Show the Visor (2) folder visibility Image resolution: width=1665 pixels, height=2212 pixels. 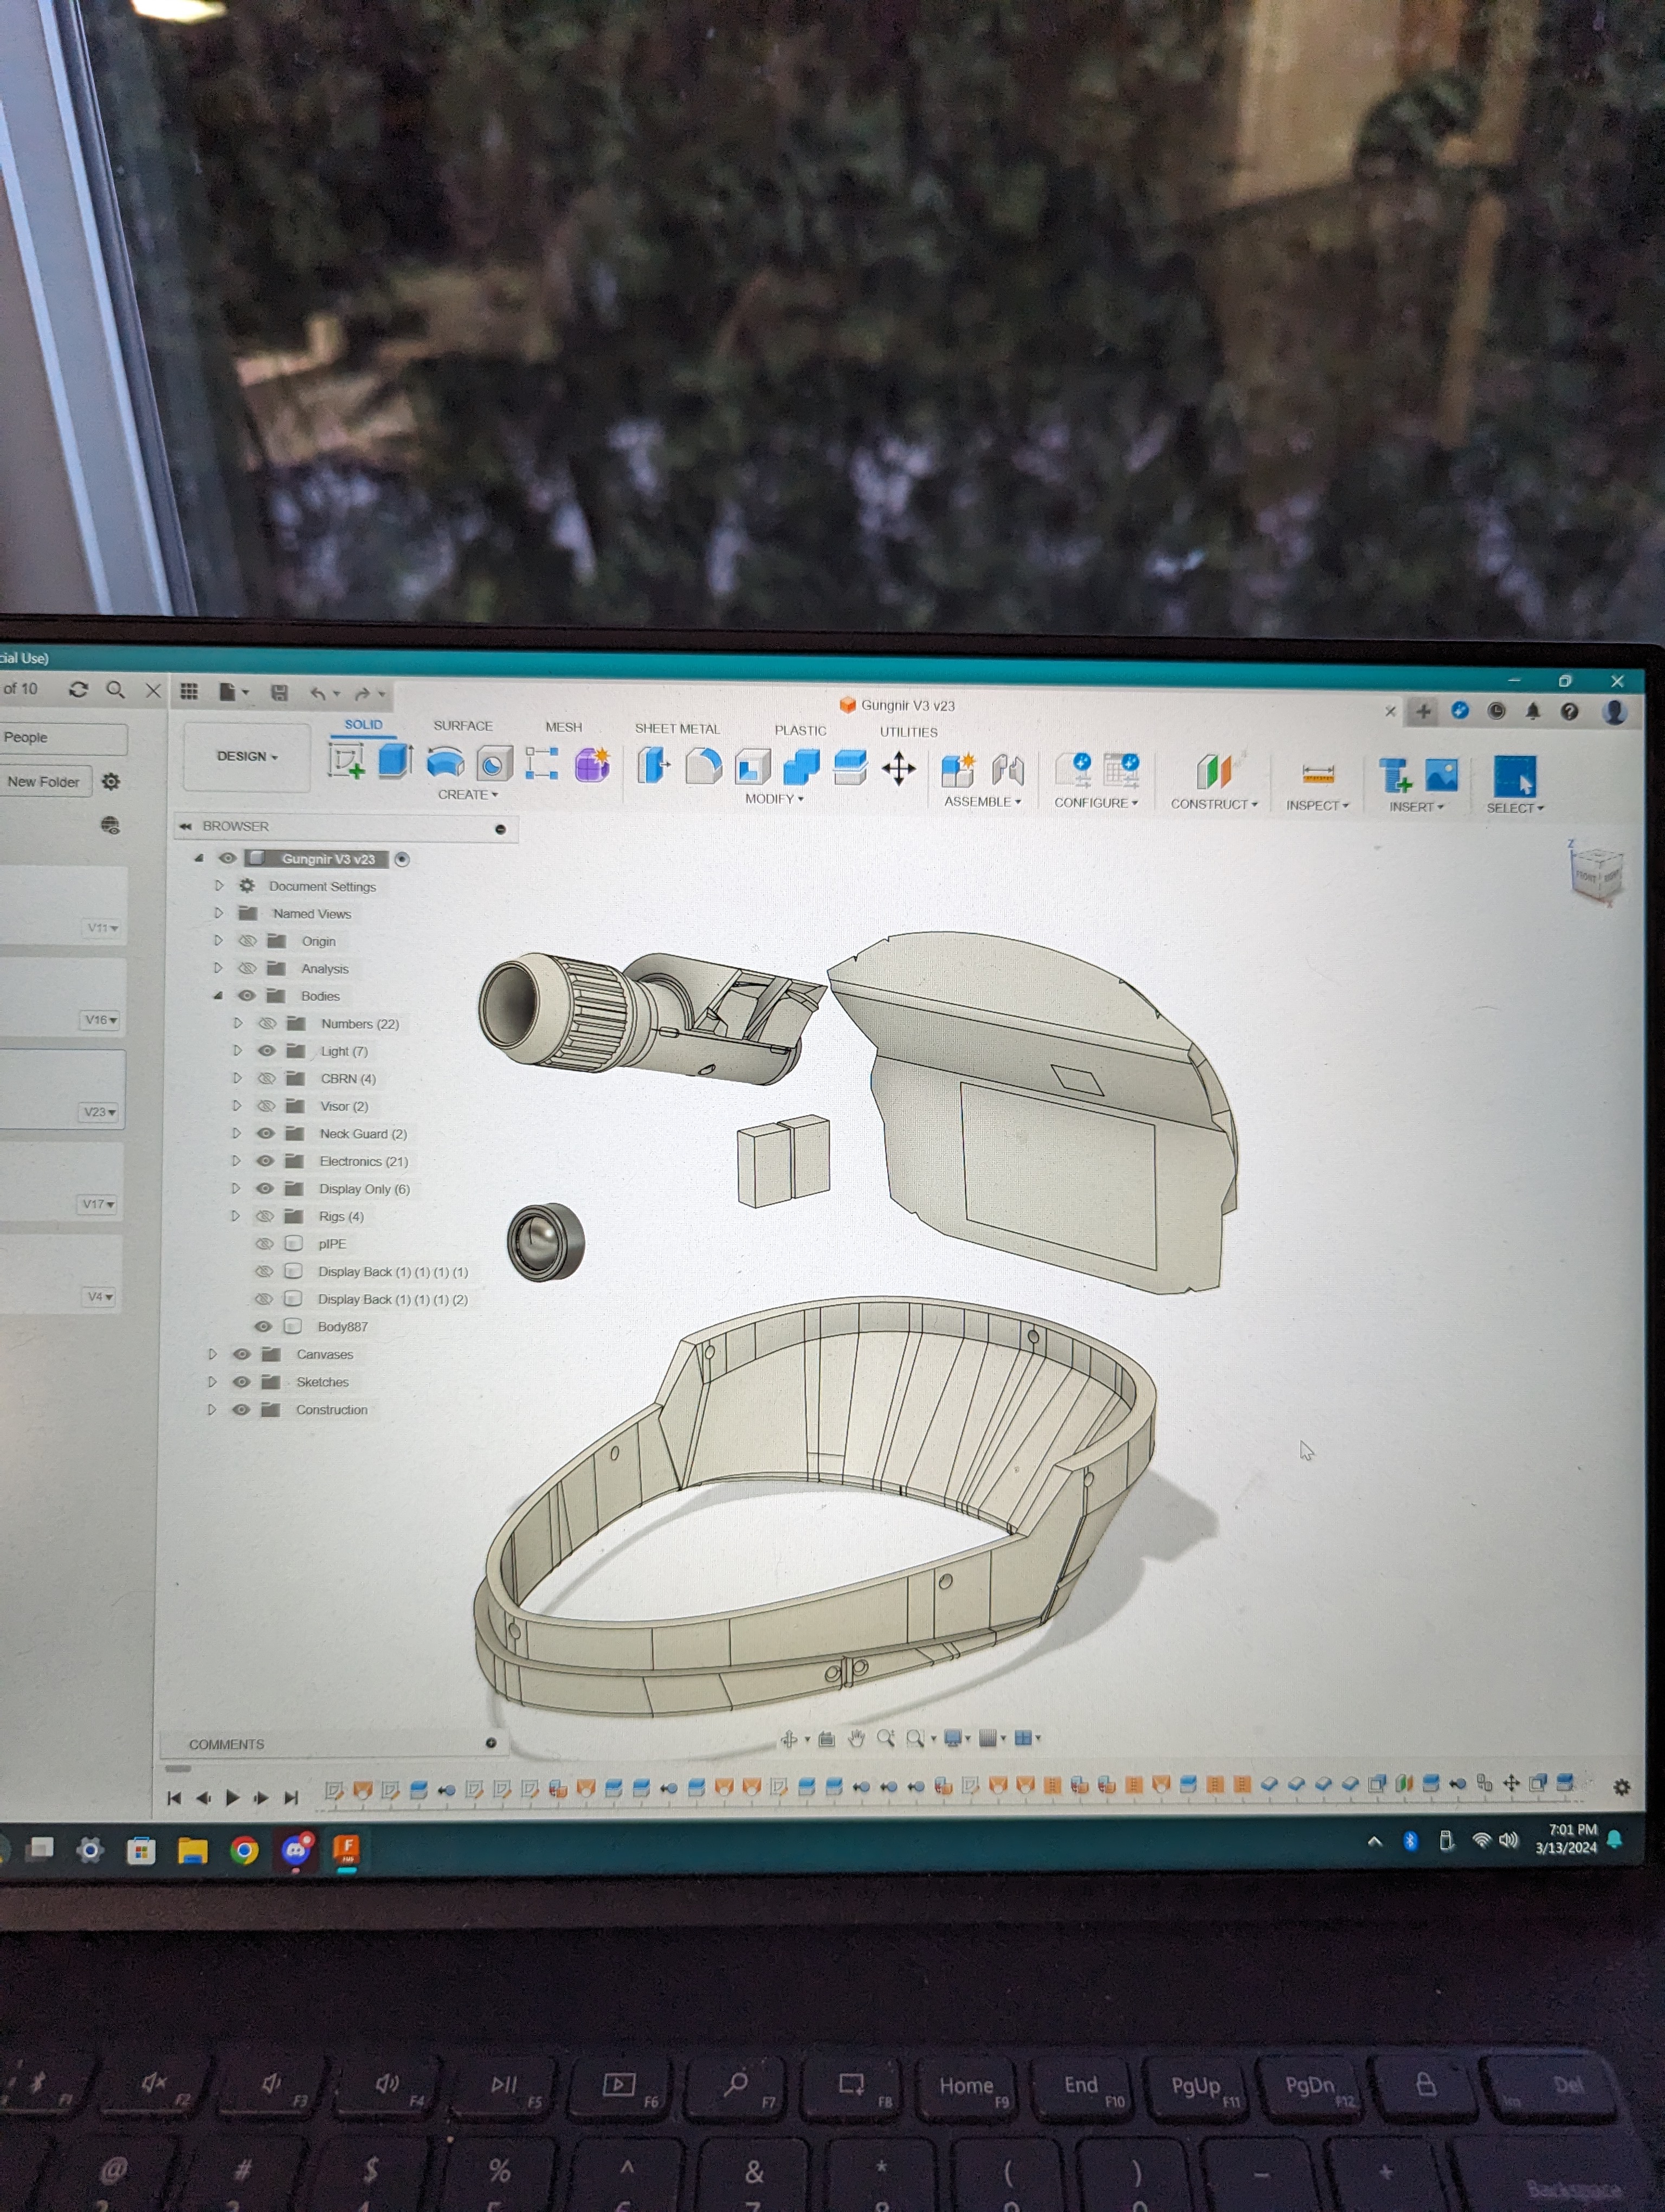pyautogui.click(x=266, y=1106)
